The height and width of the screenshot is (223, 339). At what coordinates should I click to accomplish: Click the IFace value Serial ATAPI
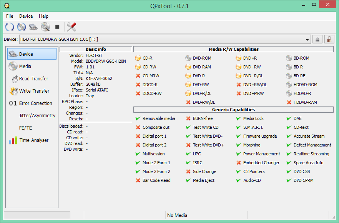[x=96, y=90]
